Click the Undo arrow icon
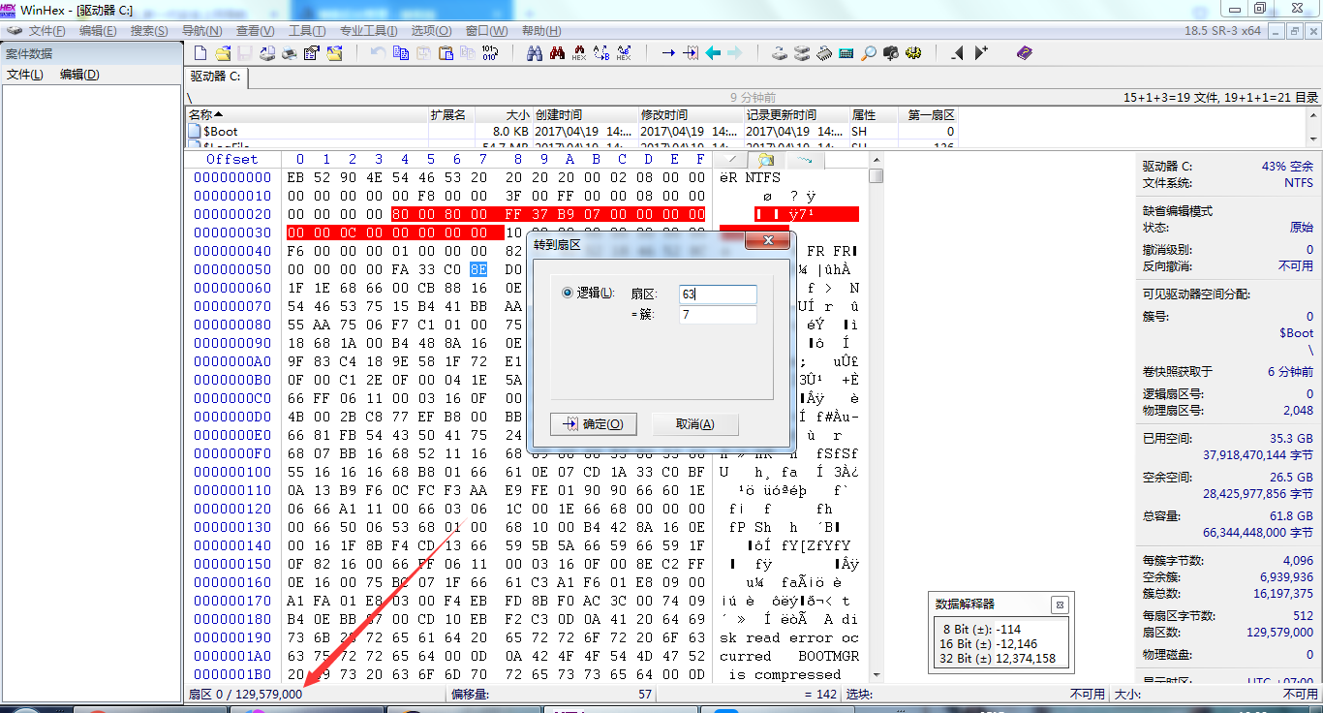This screenshot has height=713, width=1323. (x=378, y=53)
